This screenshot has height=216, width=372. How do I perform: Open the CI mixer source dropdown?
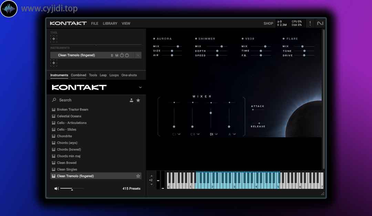pos(176,134)
